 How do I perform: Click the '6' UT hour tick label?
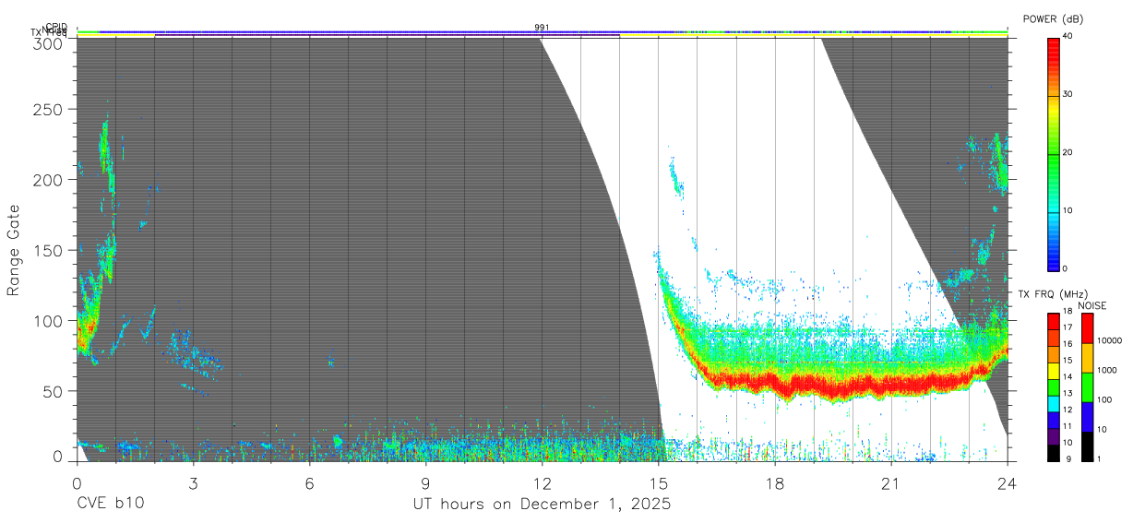(x=309, y=482)
